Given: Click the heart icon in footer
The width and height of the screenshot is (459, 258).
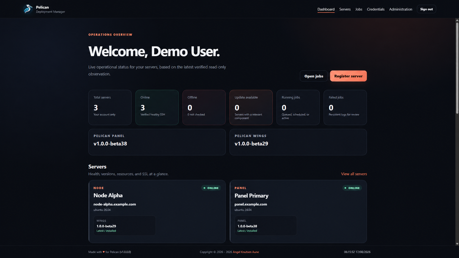Looking at the screenshot, I should click(104, 252).
